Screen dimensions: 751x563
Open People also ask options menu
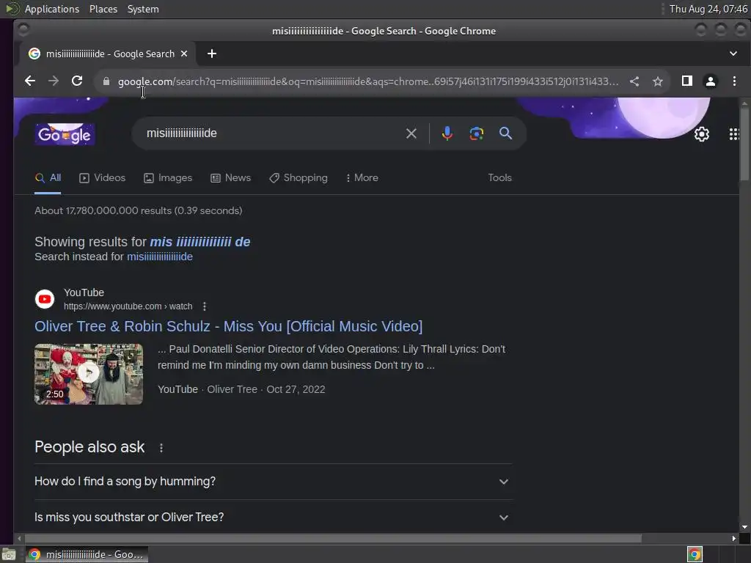click(x=161, y=448)
